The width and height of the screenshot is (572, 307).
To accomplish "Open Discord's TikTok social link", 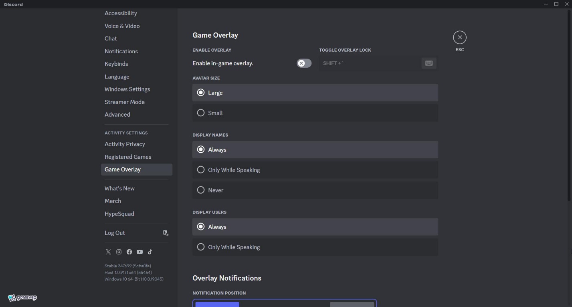I will [150, 252].
